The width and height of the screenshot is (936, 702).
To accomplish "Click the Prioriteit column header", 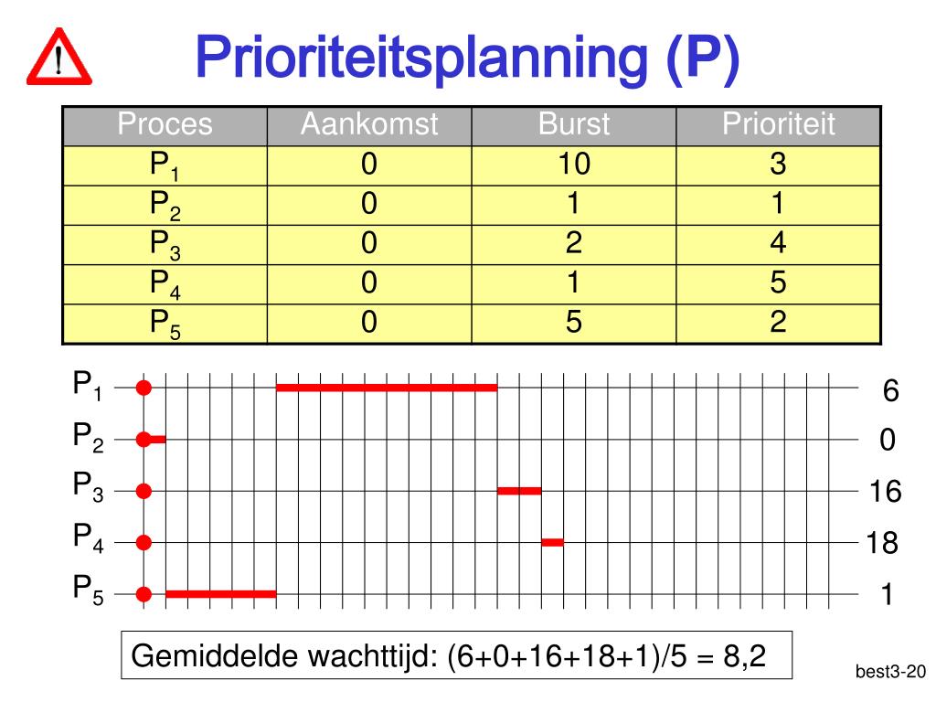I will [x=779, y=126].
